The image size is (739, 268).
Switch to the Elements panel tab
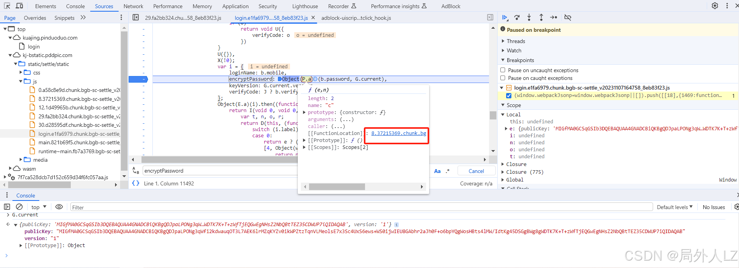pos(45,6)
